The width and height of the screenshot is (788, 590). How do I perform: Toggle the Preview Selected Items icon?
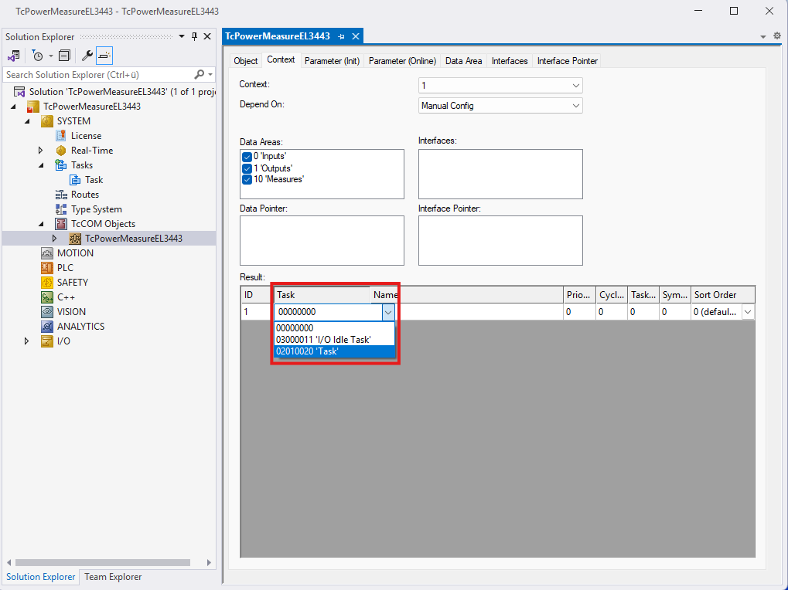pyautogui.click(x=104, y=56)
